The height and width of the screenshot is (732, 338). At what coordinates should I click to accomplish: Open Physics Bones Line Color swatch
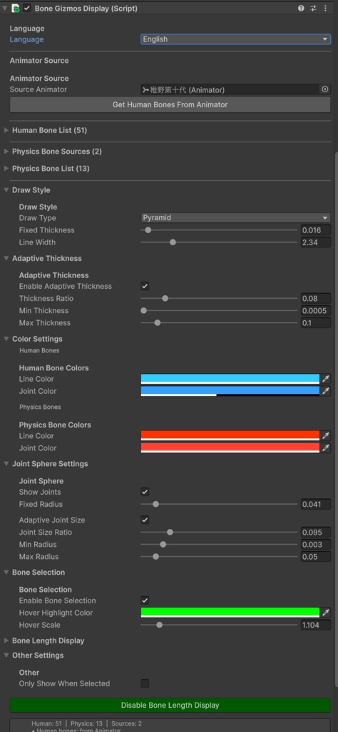[x=230, y=435]
